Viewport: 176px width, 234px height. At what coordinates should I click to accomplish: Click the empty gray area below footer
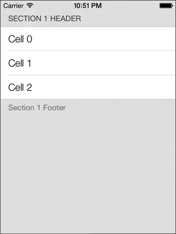[x=88, y=172]
